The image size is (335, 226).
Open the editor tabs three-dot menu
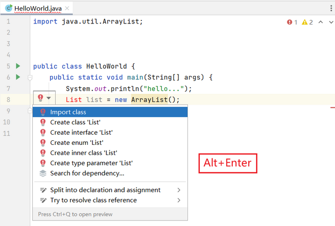click(x=331, y=8)
